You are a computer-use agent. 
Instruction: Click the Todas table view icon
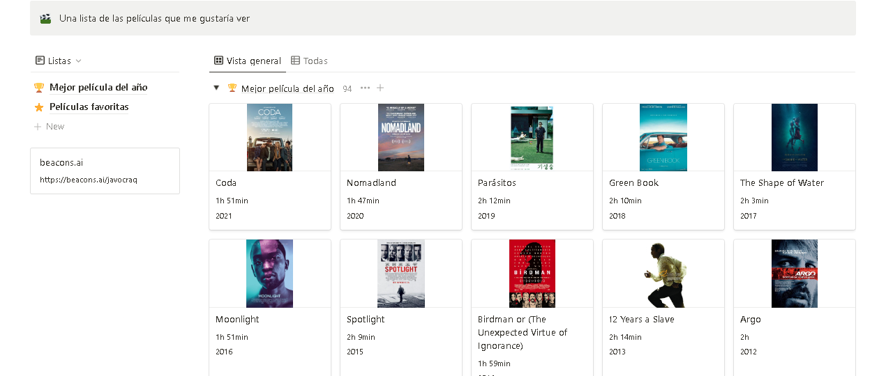pyautogui.click(x=295, y=61)
